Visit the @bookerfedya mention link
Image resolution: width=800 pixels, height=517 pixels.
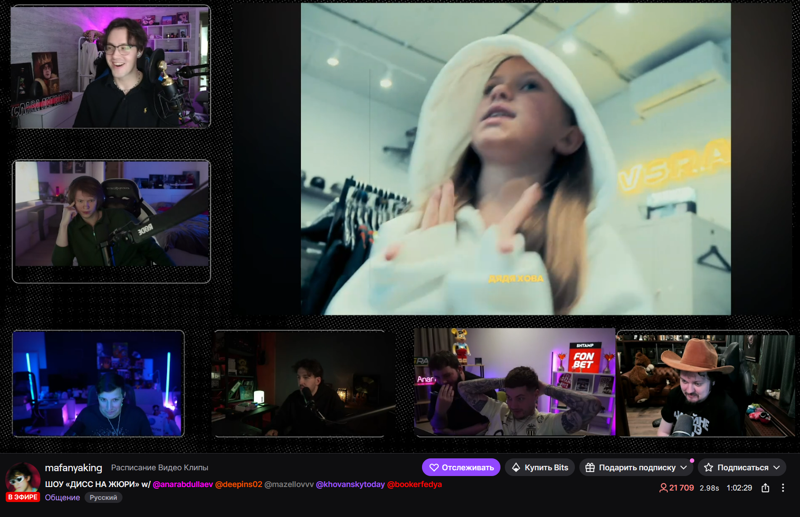[415, 484]
